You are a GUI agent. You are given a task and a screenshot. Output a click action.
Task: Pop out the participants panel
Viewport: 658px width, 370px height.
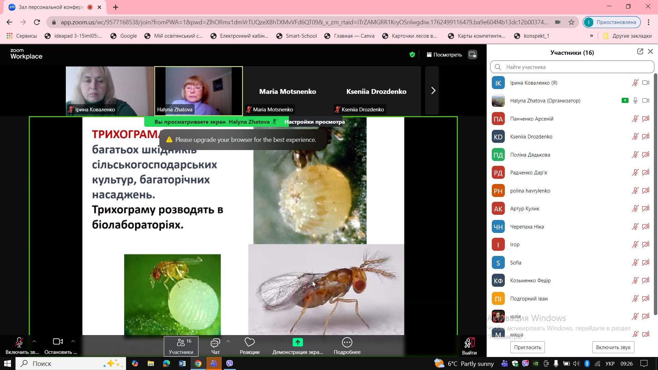pos(640,52)
